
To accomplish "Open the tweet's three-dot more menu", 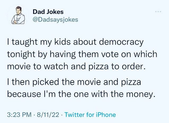I will pyautogui.click(x=159, y=12).
